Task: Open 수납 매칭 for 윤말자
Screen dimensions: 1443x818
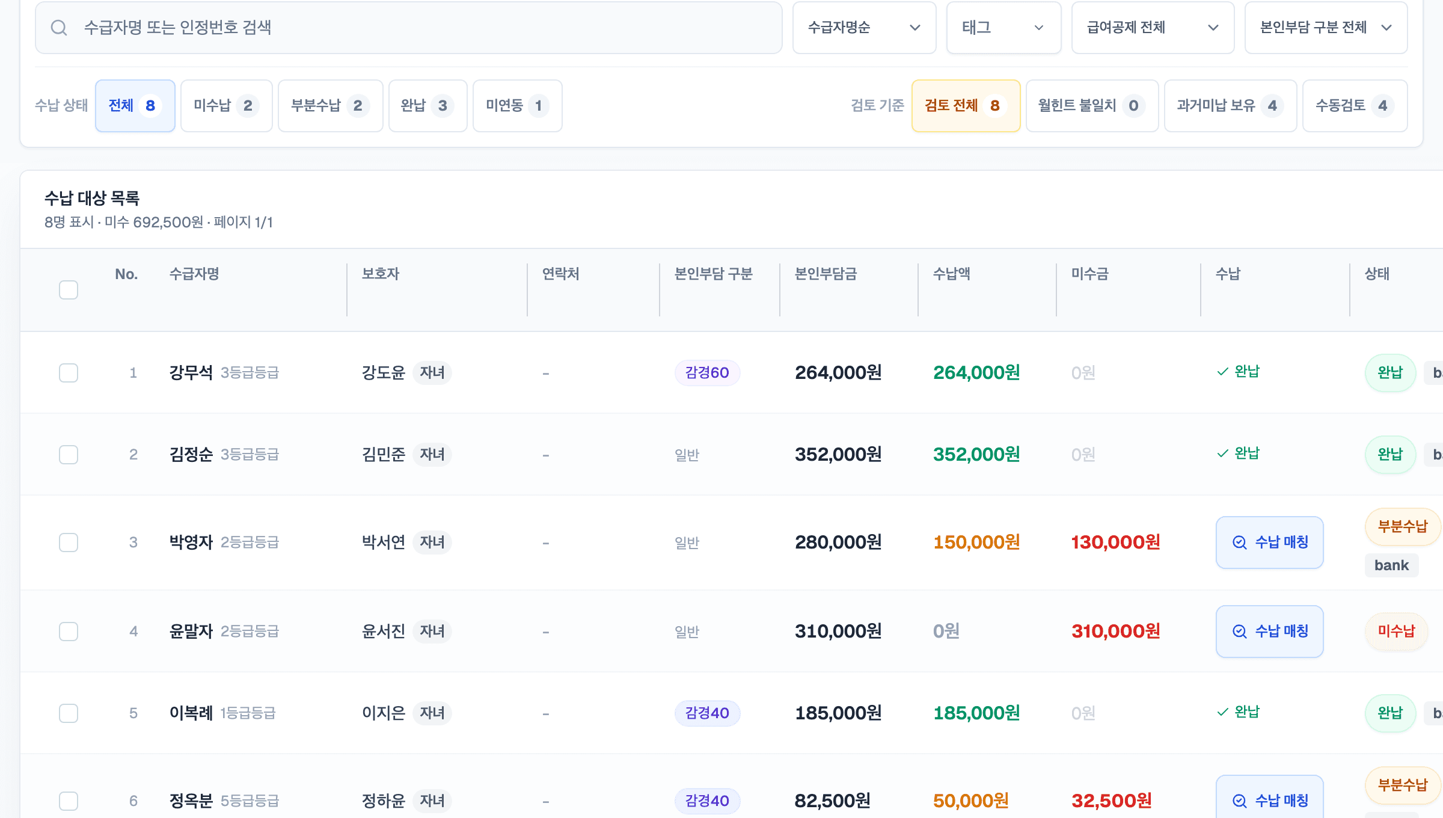Action: (1270, 632)
